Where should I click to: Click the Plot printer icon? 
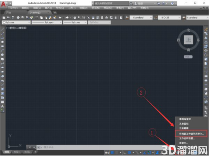tap(18, 18)
